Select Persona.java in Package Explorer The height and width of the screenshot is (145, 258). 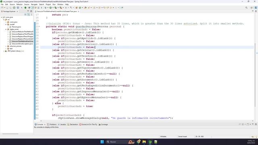[16, 27]
